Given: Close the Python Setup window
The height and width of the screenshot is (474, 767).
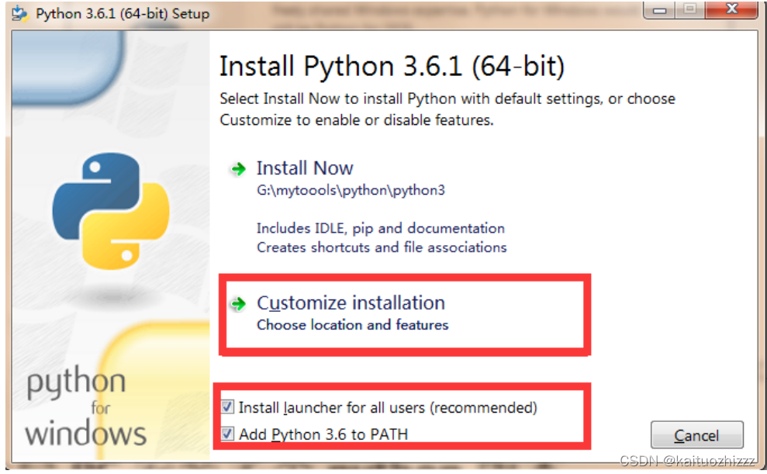Looking at the screenshot, I should coord(731,9).
